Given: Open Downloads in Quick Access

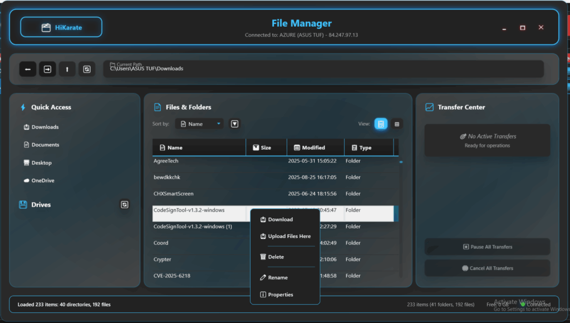Looking at the screenshot, I should (45, 127).
